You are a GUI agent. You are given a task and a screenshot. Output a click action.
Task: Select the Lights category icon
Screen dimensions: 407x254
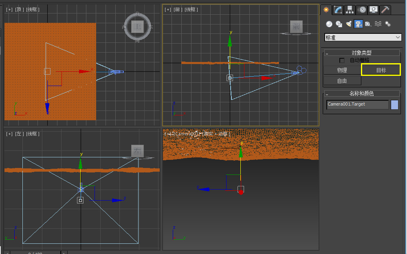pyautogui.click(x=349, y=24)
